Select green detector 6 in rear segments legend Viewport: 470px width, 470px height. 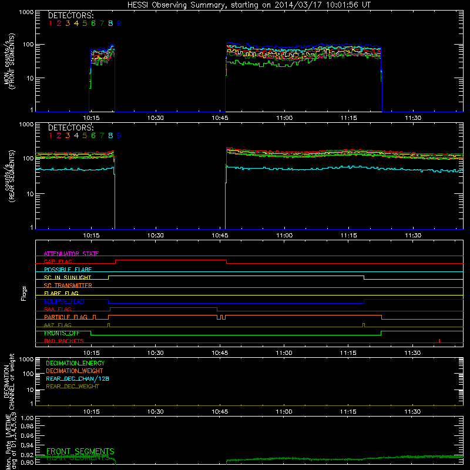pyautogui.click(x=93, y=136)
